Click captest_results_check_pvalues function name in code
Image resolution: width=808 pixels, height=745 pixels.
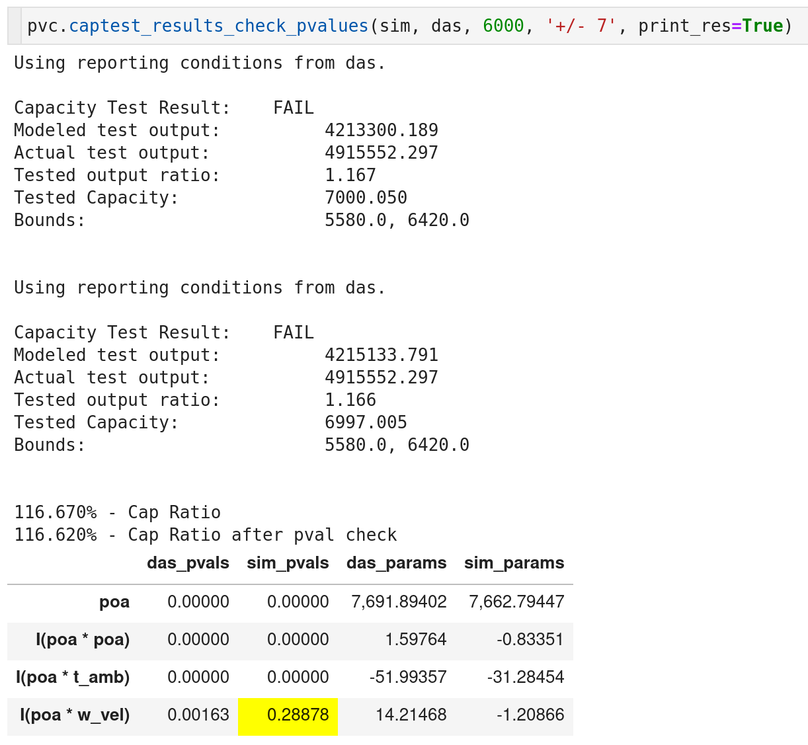click(219, 26)
